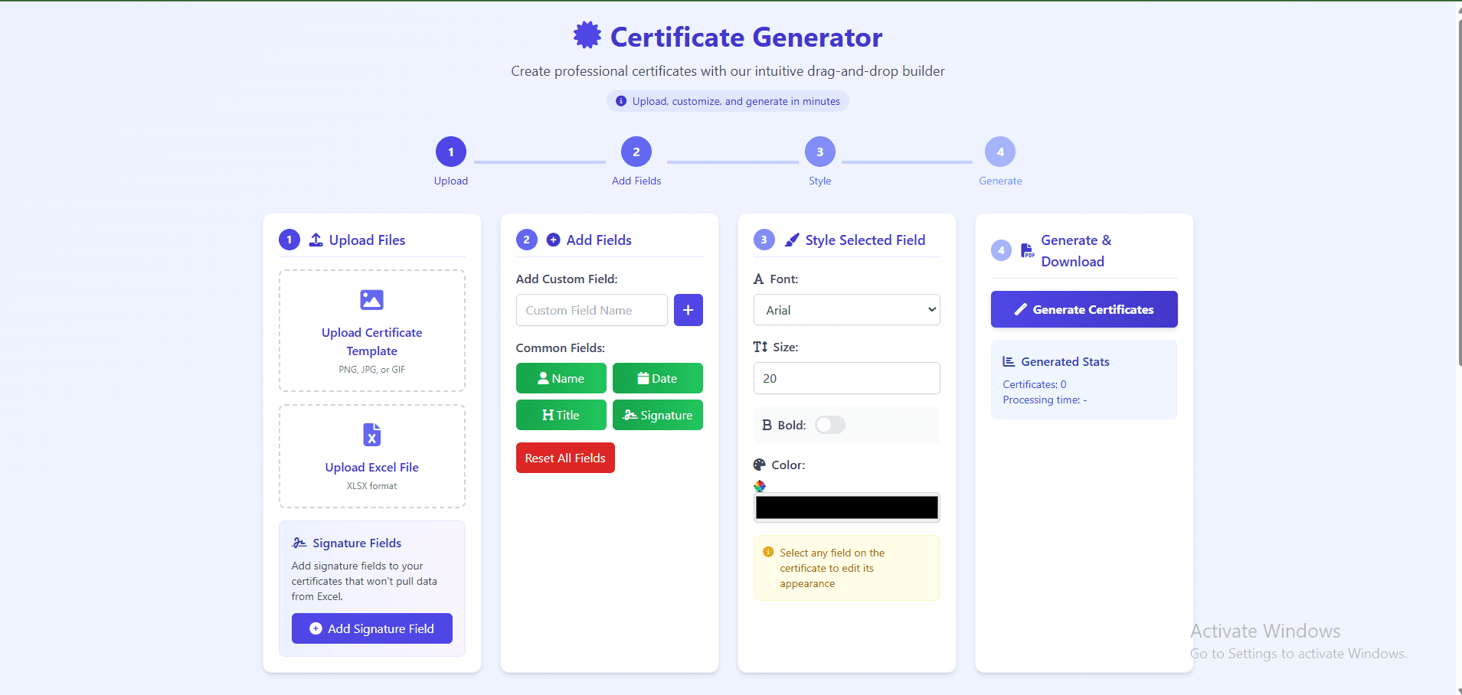Click step 2 Add Fields circle indicator
The width and height of the screenshot is (1462, 695).
pos(636,151)
